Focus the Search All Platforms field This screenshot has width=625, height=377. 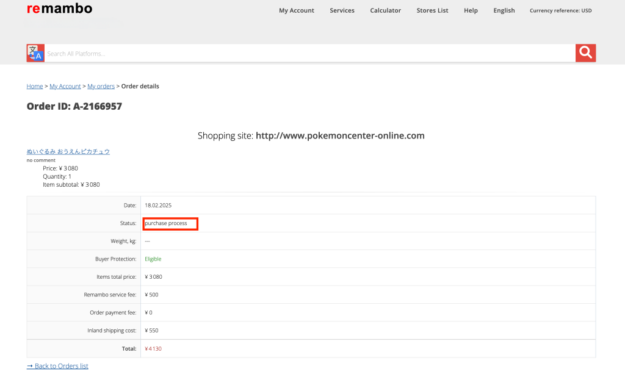[308, 54]
